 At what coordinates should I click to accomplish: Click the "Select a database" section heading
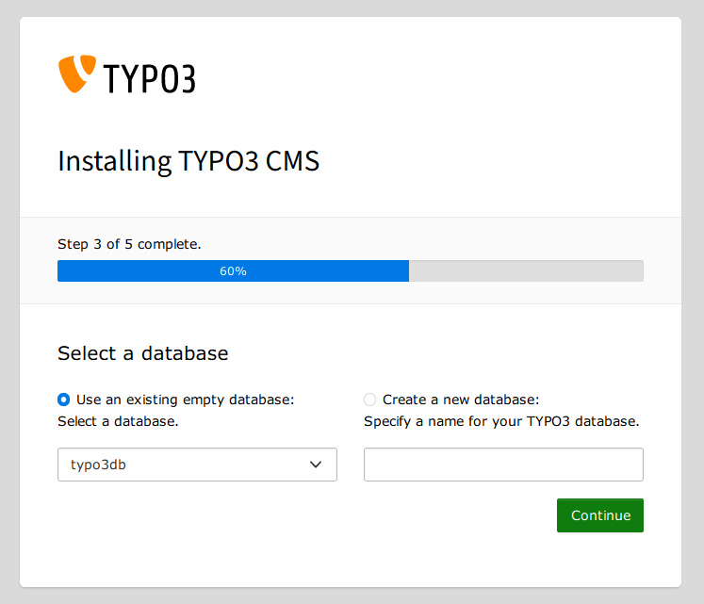coord(142,353)
